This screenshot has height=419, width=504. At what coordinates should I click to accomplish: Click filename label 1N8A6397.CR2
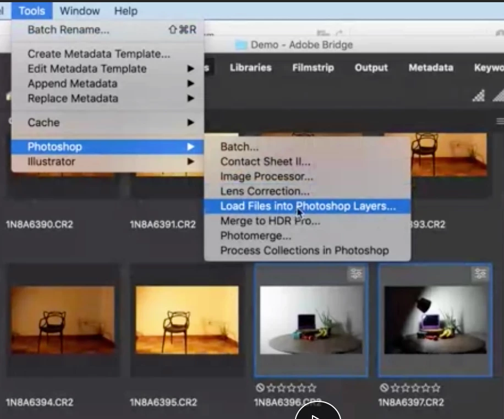pos(411,403)
